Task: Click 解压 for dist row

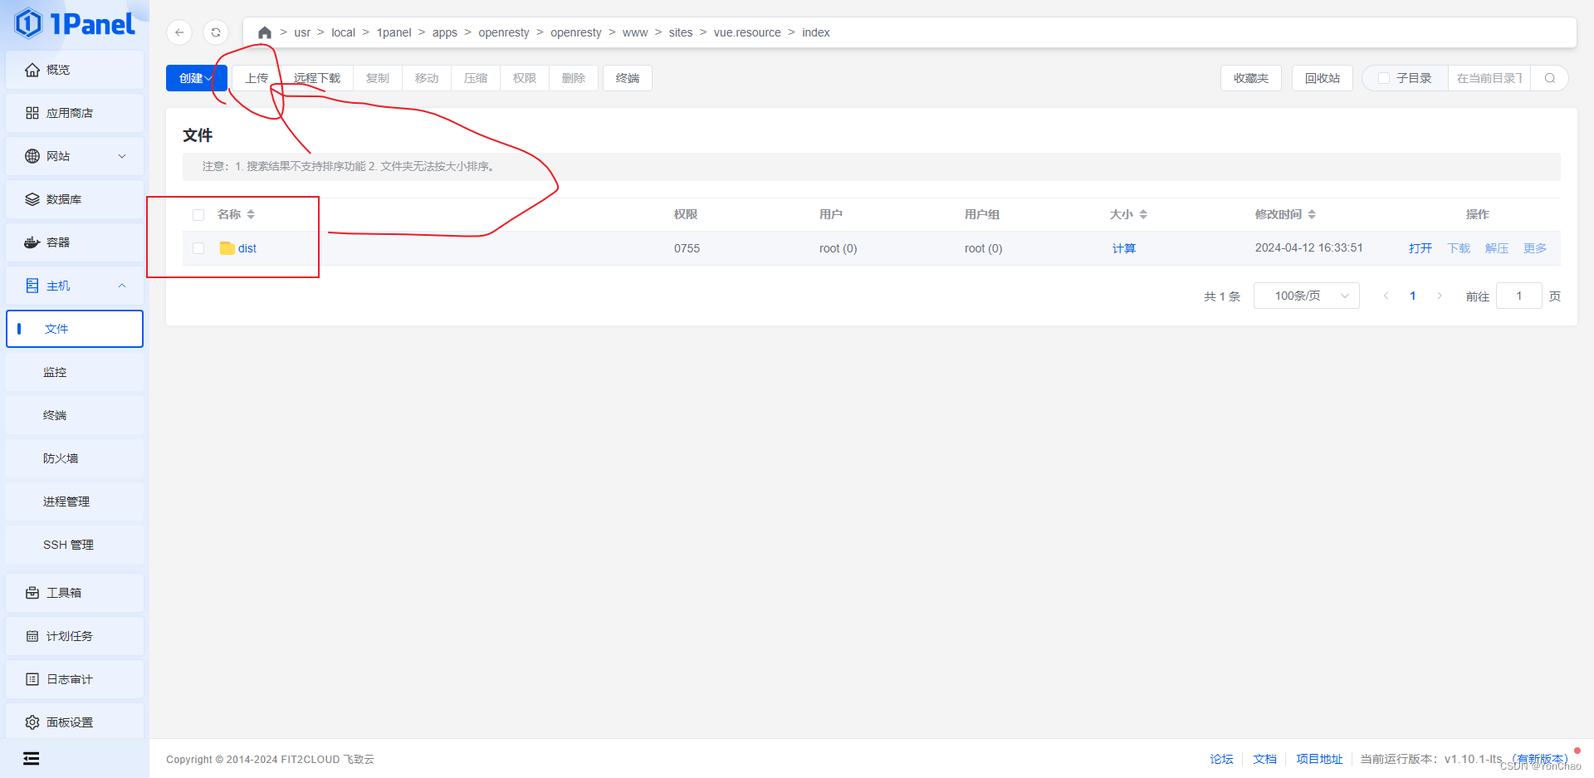Action: pos(1497,248)
